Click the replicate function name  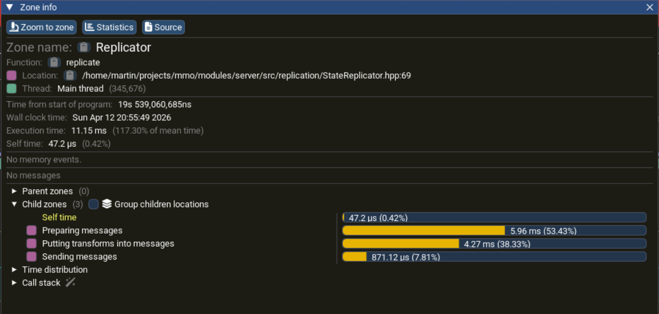(83, 63)
